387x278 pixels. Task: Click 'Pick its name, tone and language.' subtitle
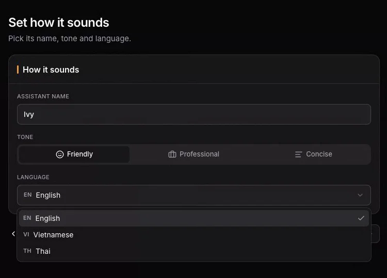tap(70, 39)
